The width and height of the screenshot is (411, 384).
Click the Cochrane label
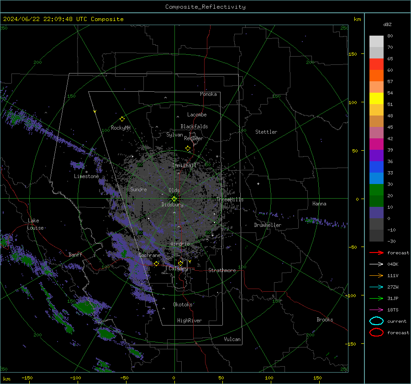149,255
